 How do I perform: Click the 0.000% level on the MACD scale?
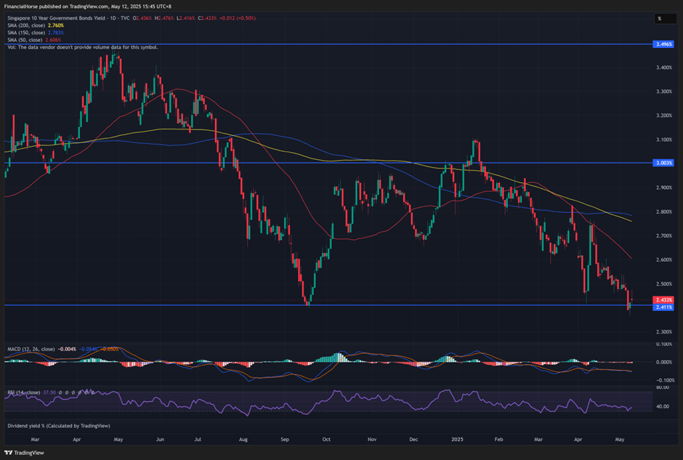663,362
